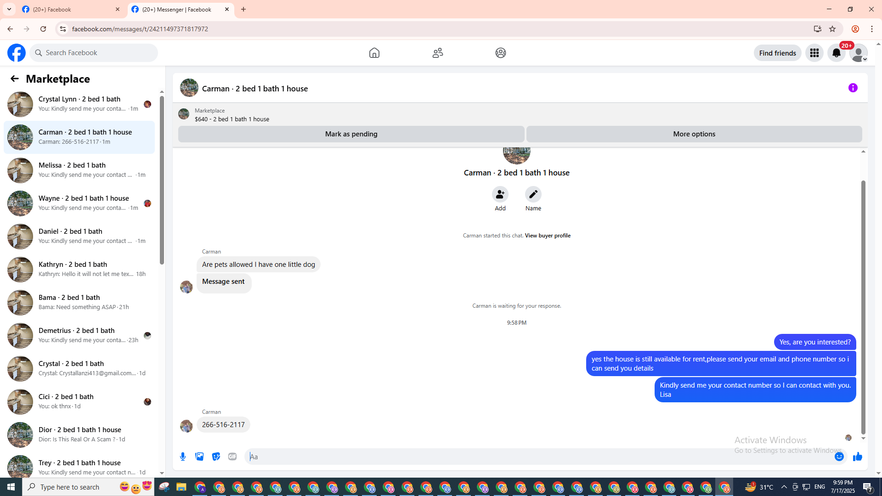Open the Trey conversation
This screenshot has width=882, height=496.
79,466
